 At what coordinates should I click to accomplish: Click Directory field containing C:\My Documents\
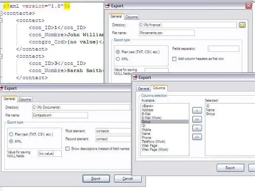pyautogui.click(x=81, y=107)
